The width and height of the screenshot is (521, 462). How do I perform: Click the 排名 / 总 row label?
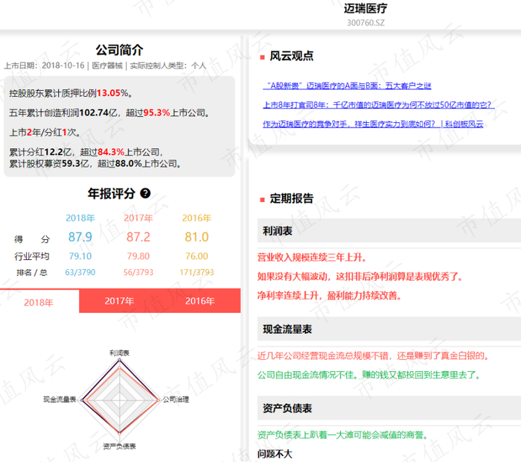[x=32, y=273]
